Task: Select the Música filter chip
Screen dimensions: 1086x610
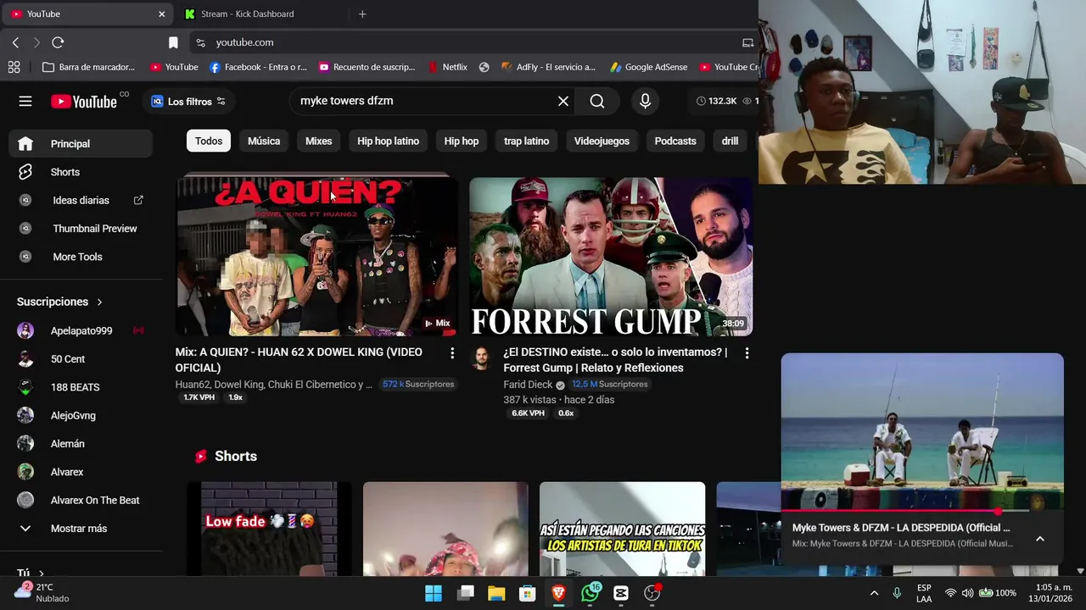Action: click(x=264, y=141)
